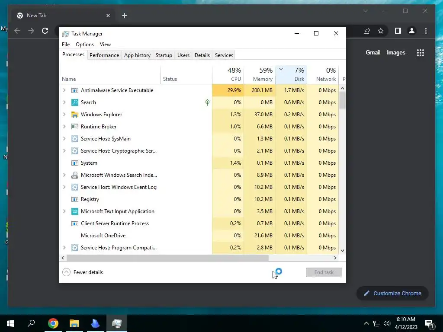Click the Microsoft Text Input Application icon

coord(74,211)
